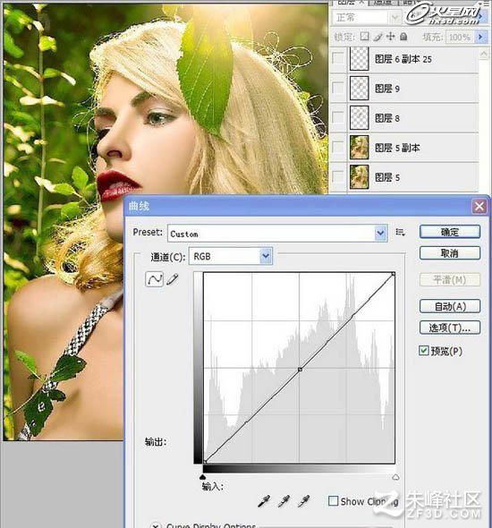This screenshot has height=528, width=492.
Task: Select thumbnail of 图层 5 副本
Action: [359, 147]
